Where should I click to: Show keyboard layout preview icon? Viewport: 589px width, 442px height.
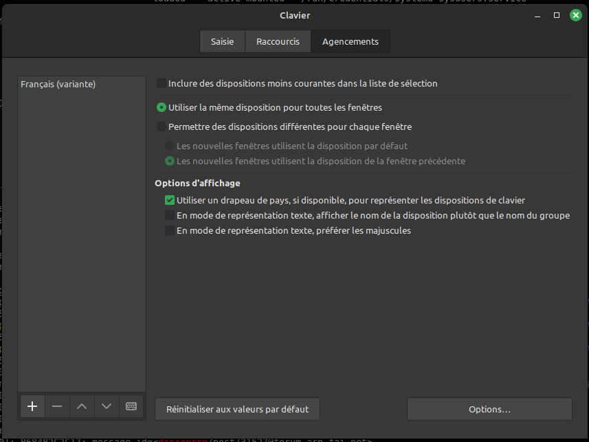point(131,406)
